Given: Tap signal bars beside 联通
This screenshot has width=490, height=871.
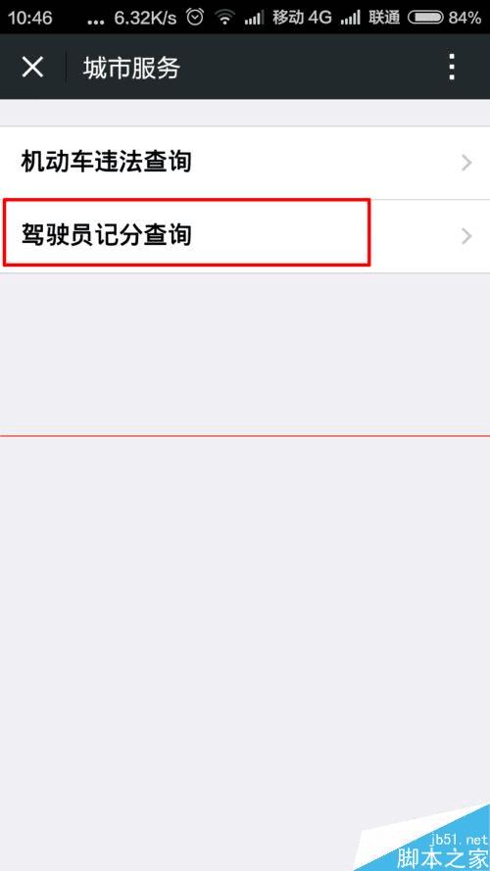Looking at the screenshot, I should tap(351, 18).
